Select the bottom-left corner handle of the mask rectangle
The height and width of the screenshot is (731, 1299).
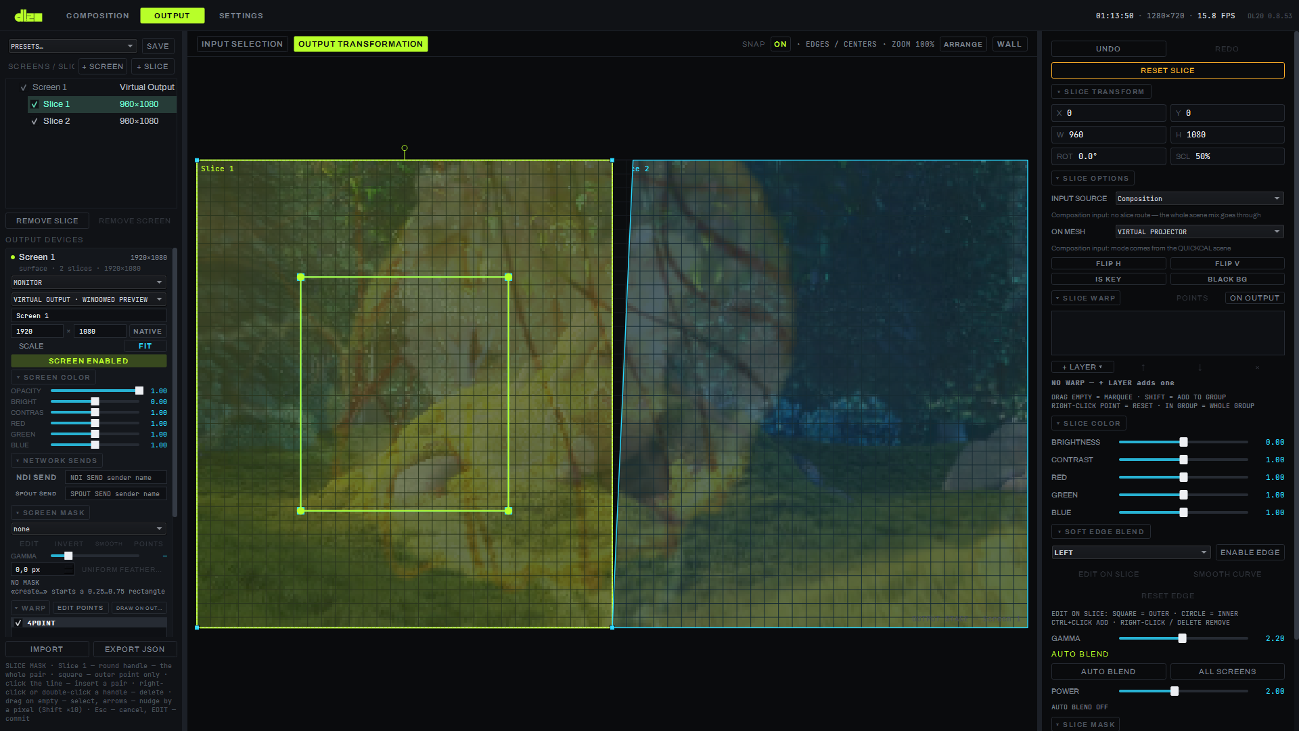tap(301, 511)
